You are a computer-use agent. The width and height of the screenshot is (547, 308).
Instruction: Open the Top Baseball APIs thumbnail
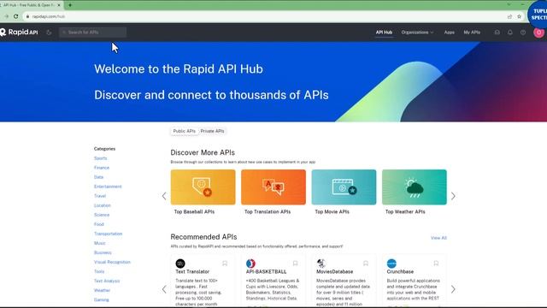(203, 187)
